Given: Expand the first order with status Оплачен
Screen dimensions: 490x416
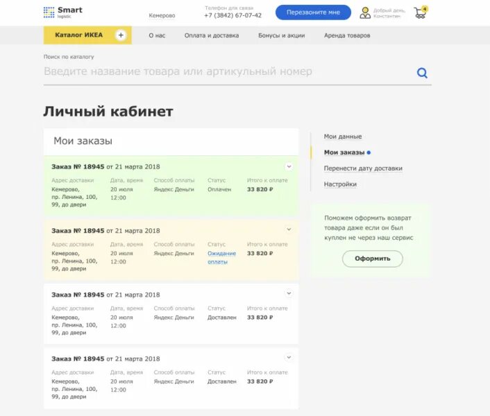Looking at the screenshot, I should [x=289, y=166].
